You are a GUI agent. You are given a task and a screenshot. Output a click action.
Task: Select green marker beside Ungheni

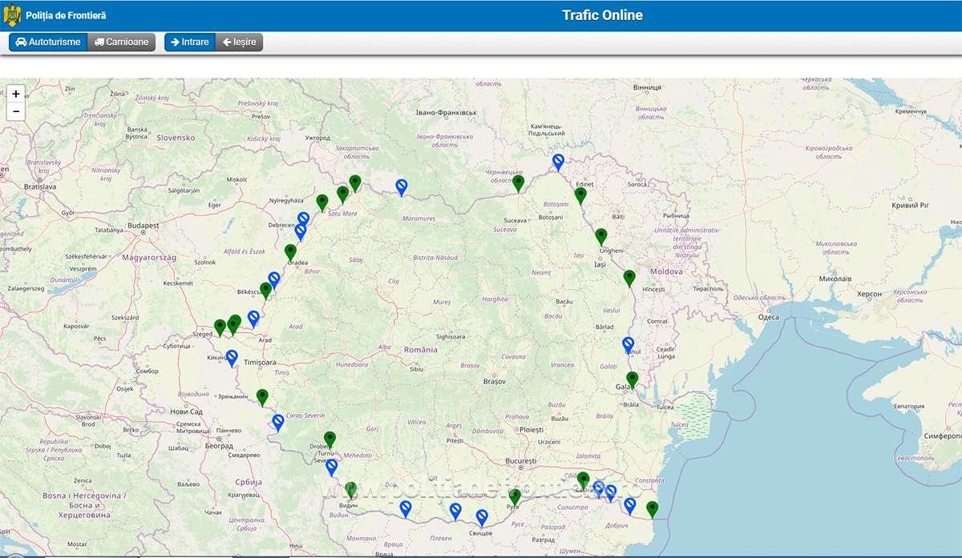tap(601, 237)
